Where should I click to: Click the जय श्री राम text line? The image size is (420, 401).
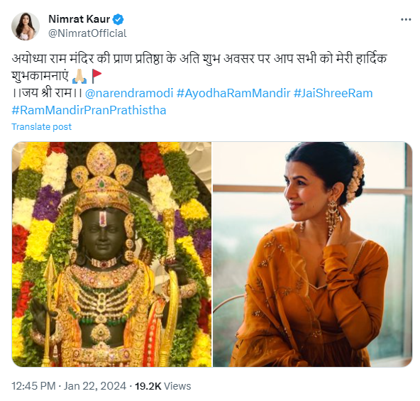(x=47, y=93)
